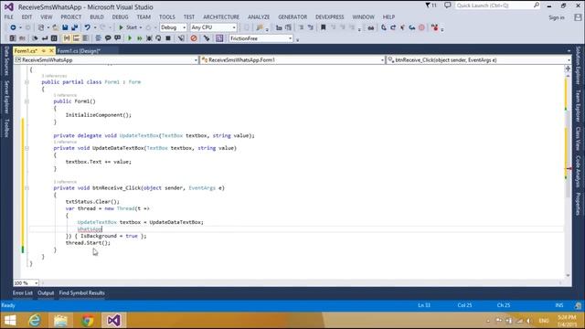Viewport: 585px width, 329px height.
Task: Click the green play icon in second toolbar row
Action: [x=130, y=38]
